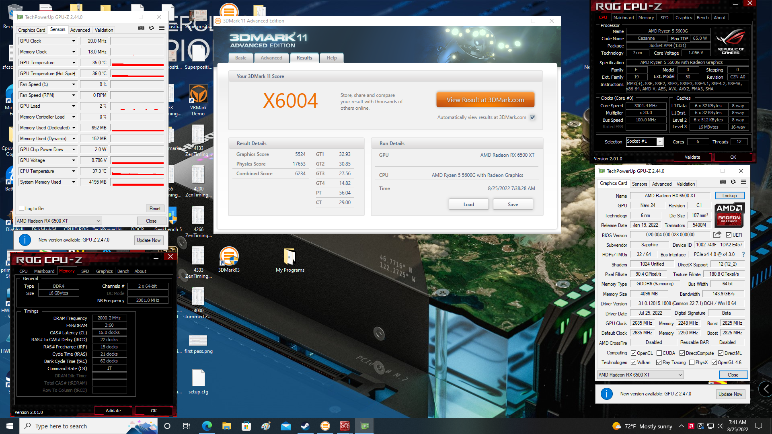Click Reset button in GPU-Z Sensors
Screen dimensions: 772x434
coord(155,209)
